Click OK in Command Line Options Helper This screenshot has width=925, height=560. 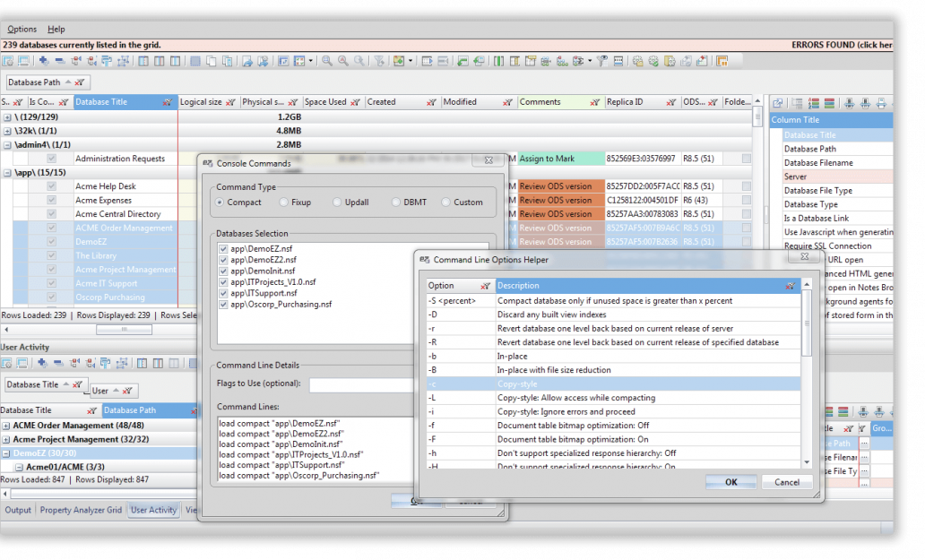tap(730, 482)
